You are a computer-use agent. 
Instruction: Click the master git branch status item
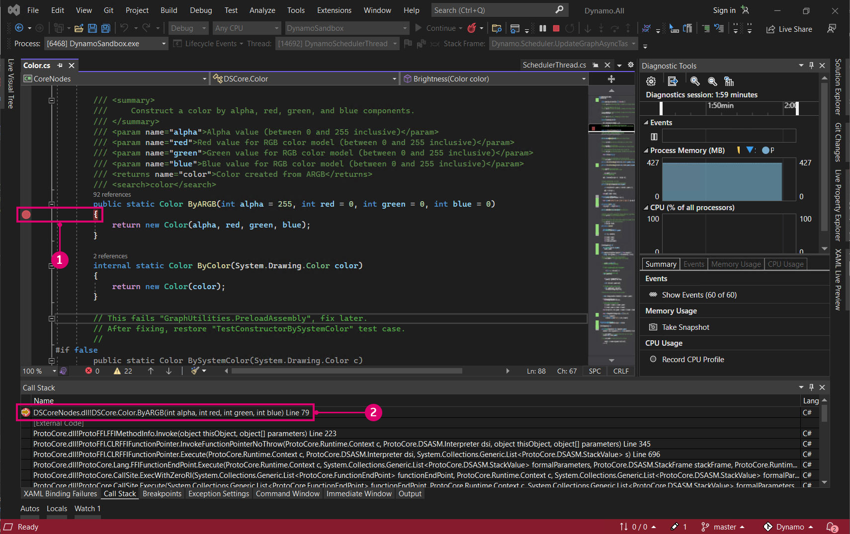[723, 527]
